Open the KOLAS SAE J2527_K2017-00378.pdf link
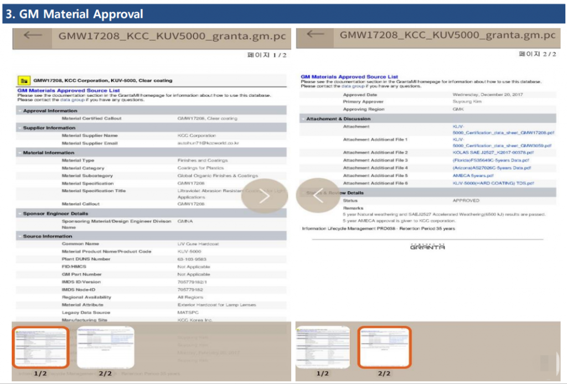This screenshot has height=384, width=567. coord(493,153)
